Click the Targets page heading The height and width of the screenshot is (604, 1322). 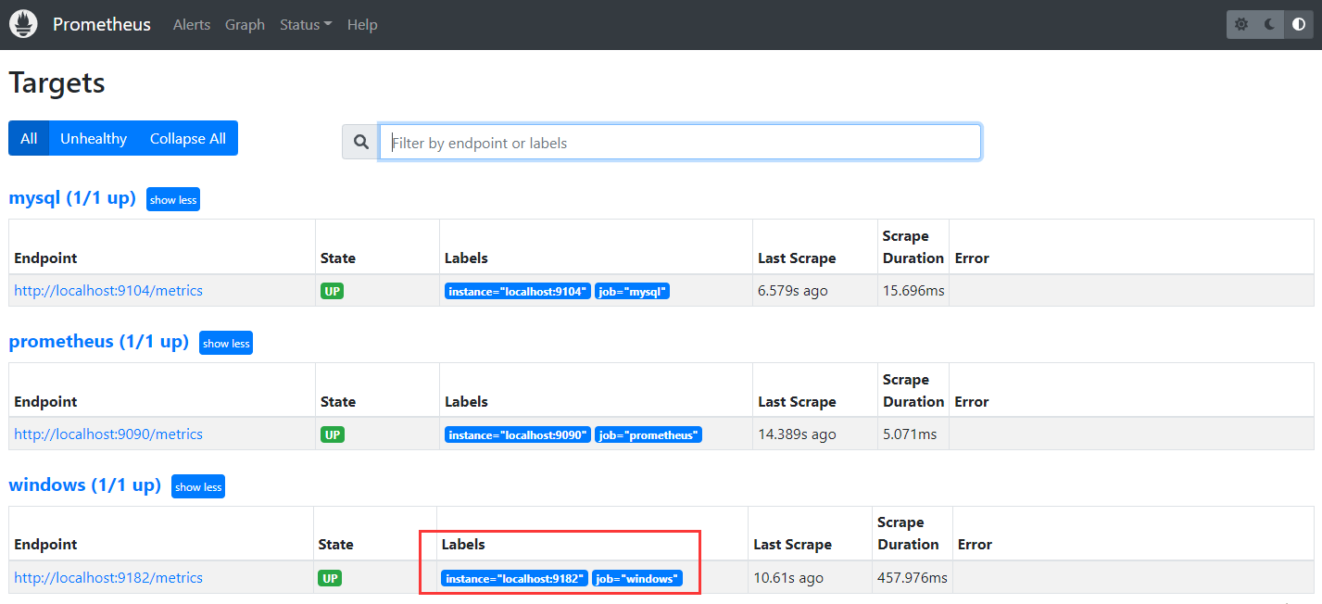coord(57,83)
